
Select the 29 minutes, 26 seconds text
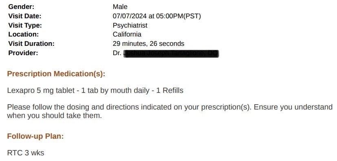tap(148, 44)
